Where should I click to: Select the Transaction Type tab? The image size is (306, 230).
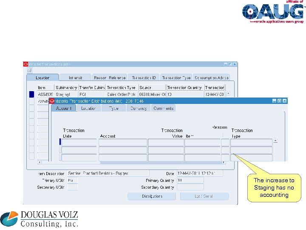pyautogui.click(x=176, y=78)
